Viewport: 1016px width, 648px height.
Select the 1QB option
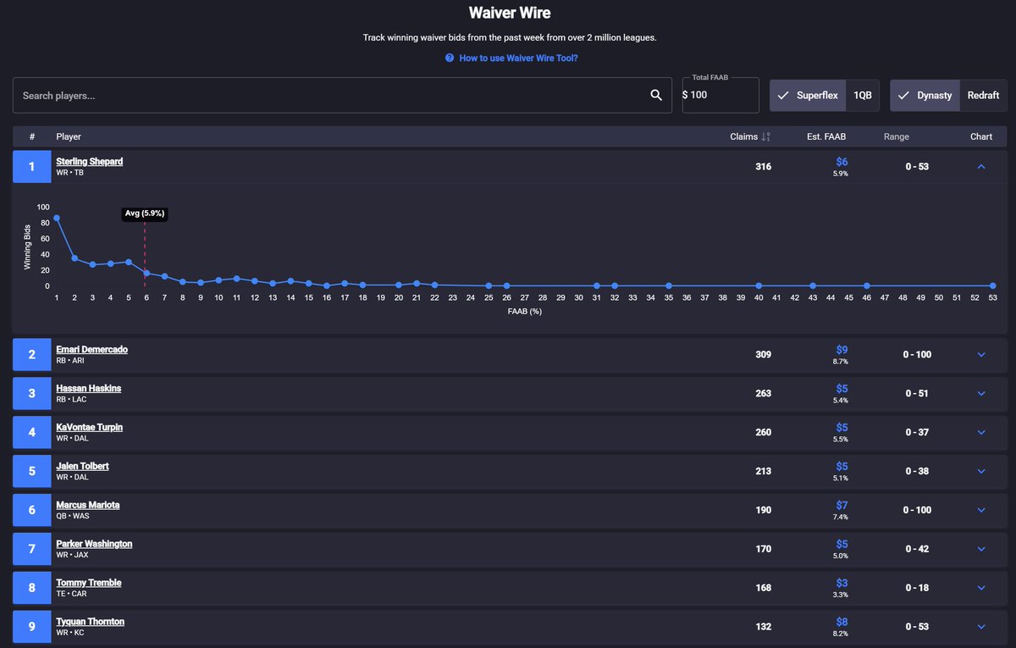click(863, 96)
